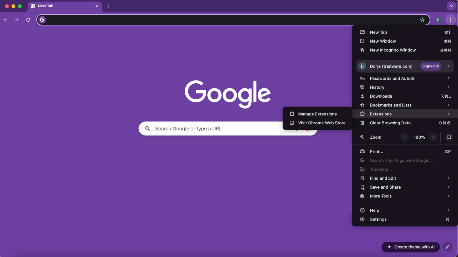Choose Clear Browsing Data
Image resolution: width=458 pixels, height=257 pixels.
[x=405, y=123]
